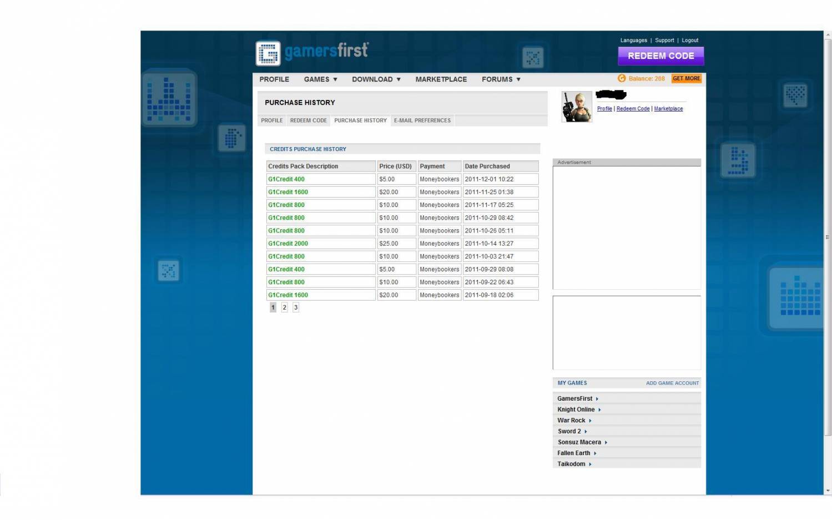This screenshot has height=520, width=832.
Task: Switch to the E-MAIL PREFERENCES tab
Action: pos(422,120)
